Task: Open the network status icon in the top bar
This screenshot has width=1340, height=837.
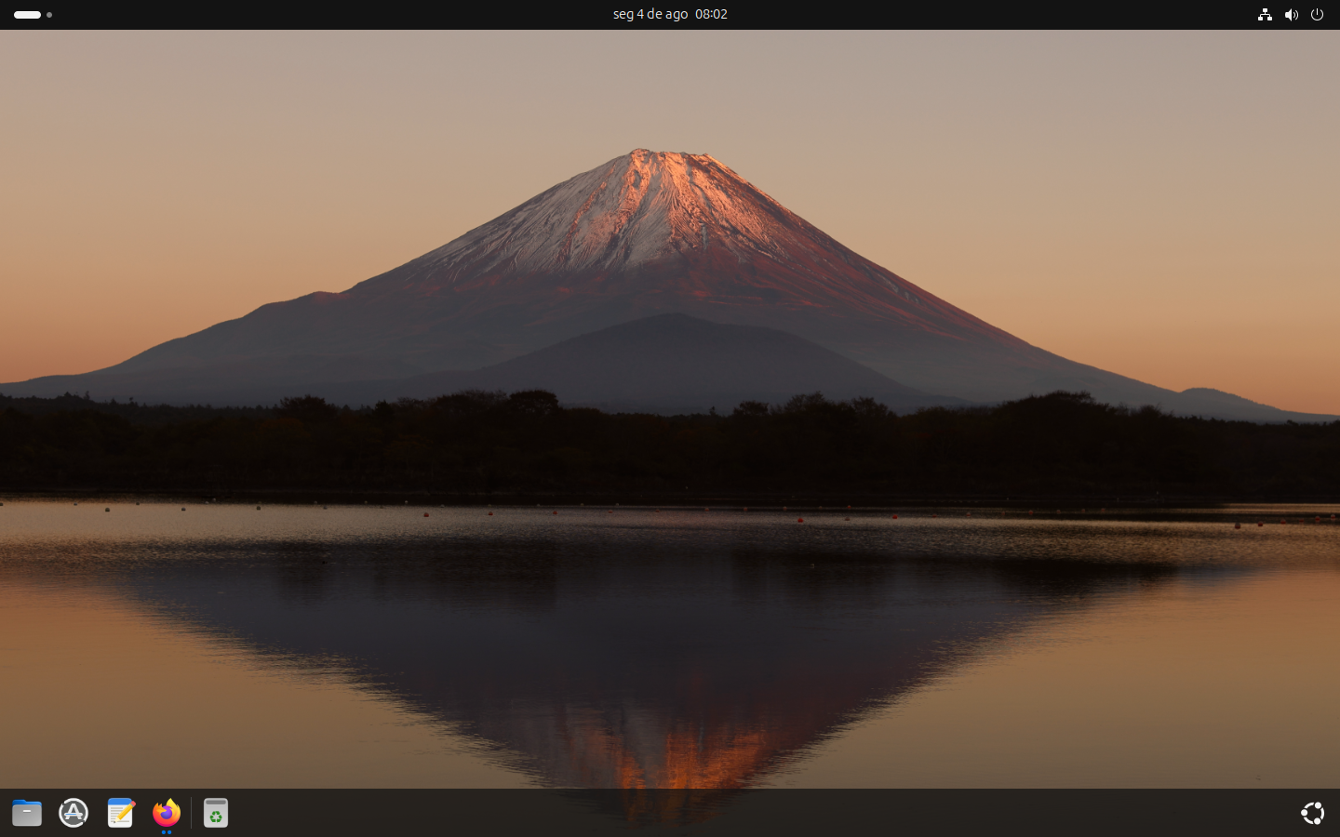Action: pyautogui.click(x=1265, y=15)
